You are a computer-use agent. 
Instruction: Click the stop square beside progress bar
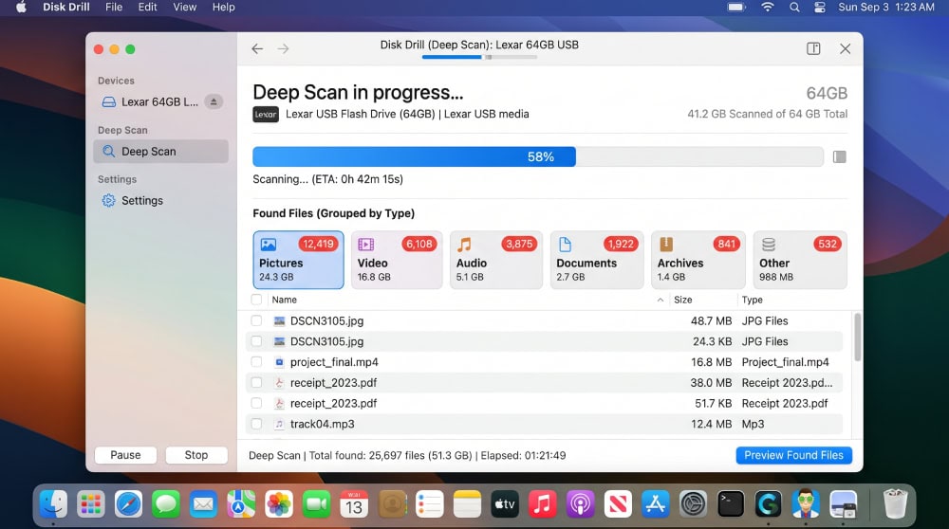point(839,157)
